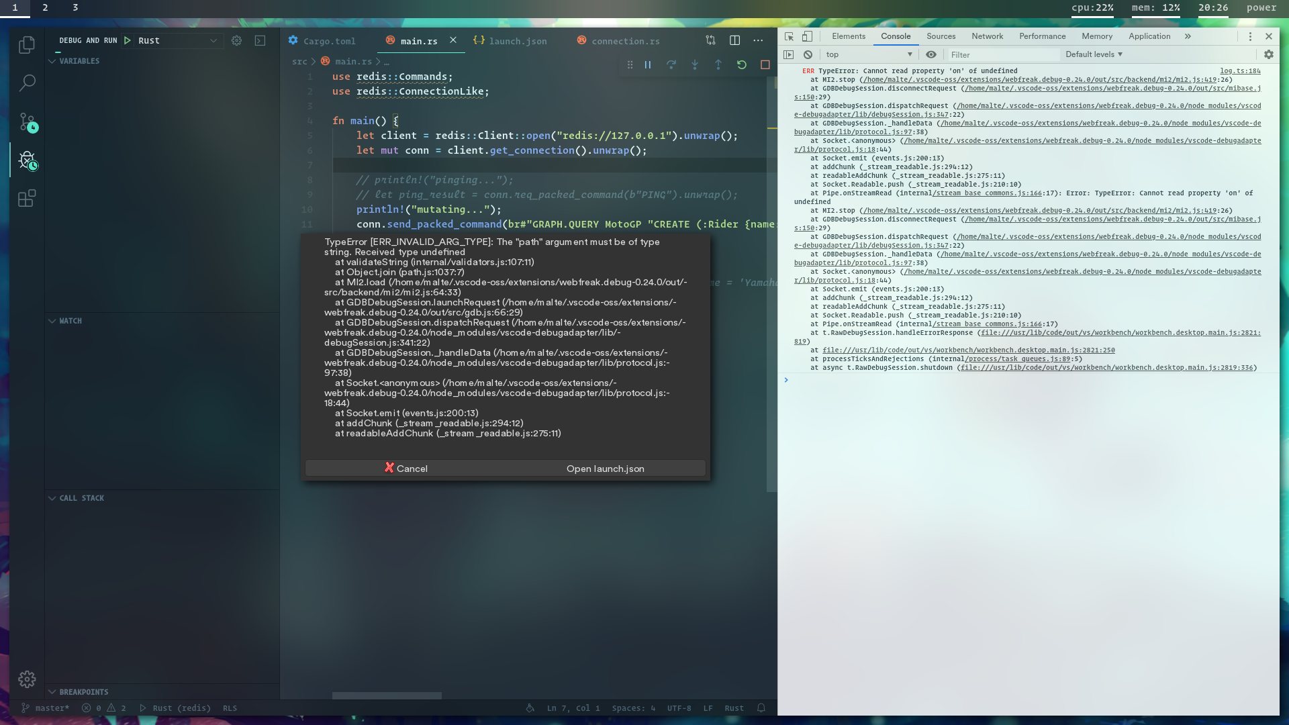Click the console Filter input field

pos(1002,55)
